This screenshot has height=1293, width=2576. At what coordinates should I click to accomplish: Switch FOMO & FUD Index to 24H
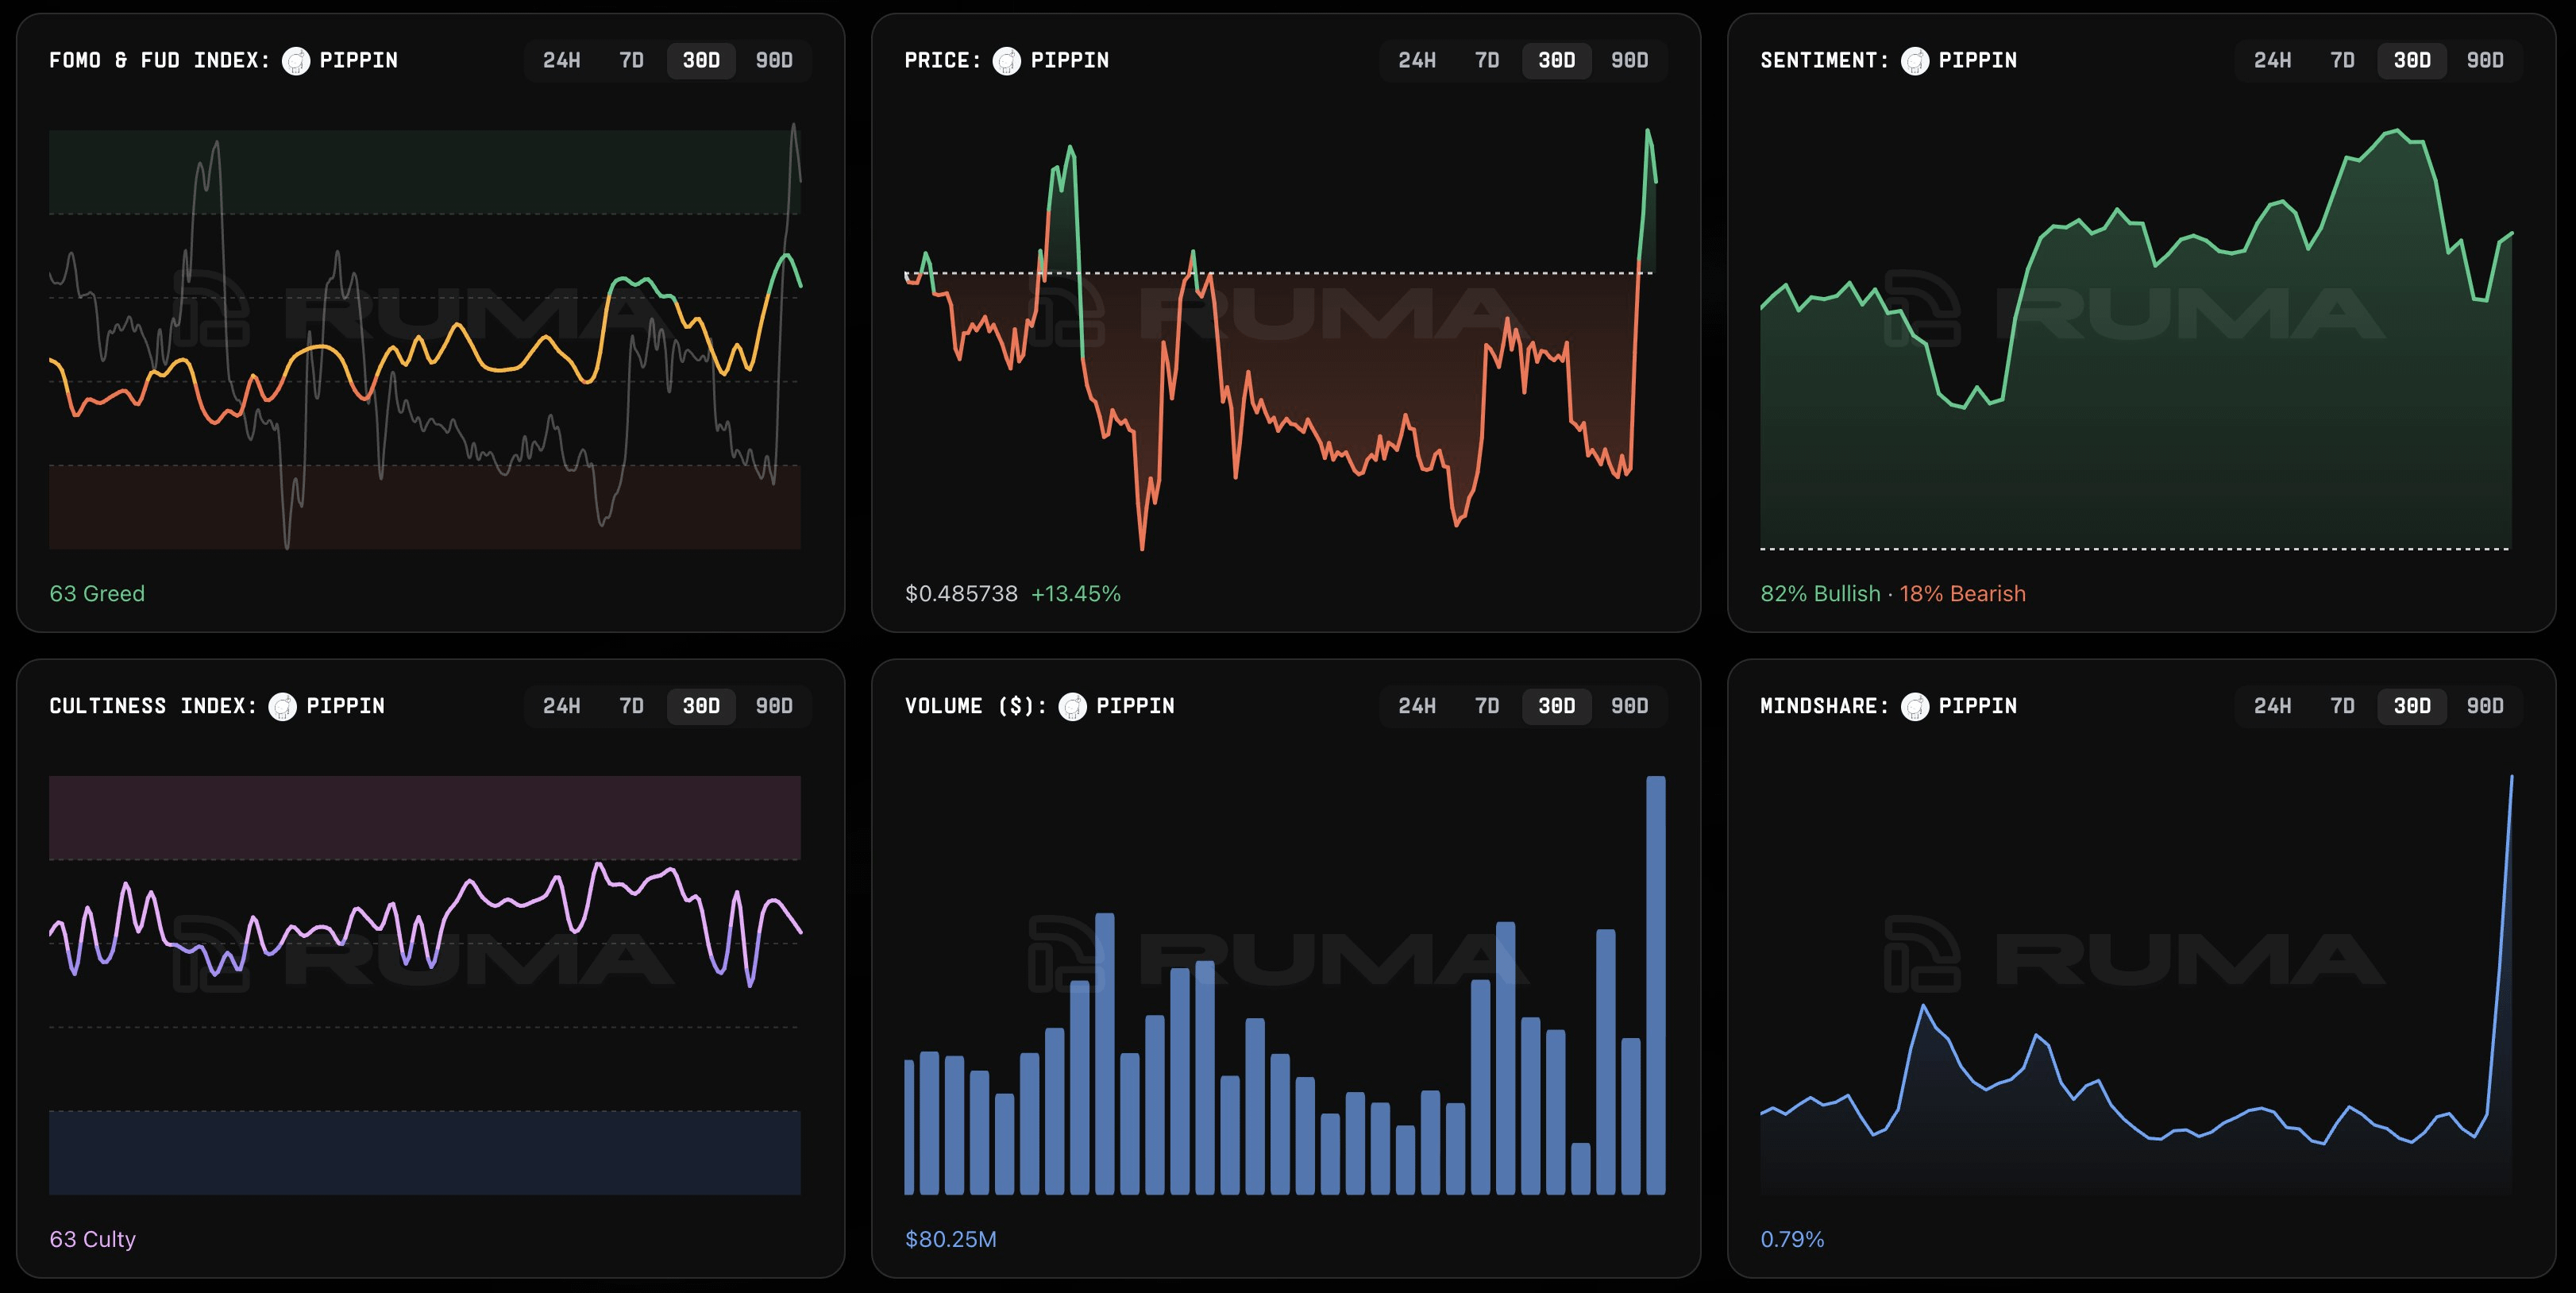[561, 61]
